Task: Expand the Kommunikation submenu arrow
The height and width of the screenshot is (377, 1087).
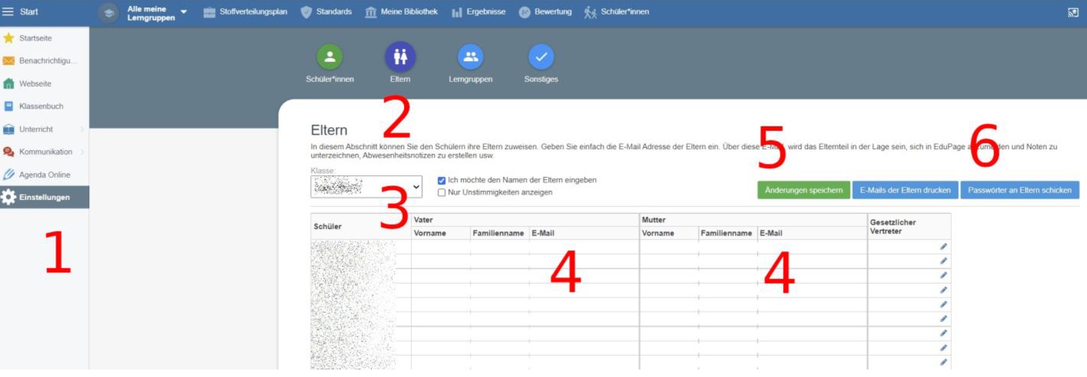Action: tap(82, 152)
